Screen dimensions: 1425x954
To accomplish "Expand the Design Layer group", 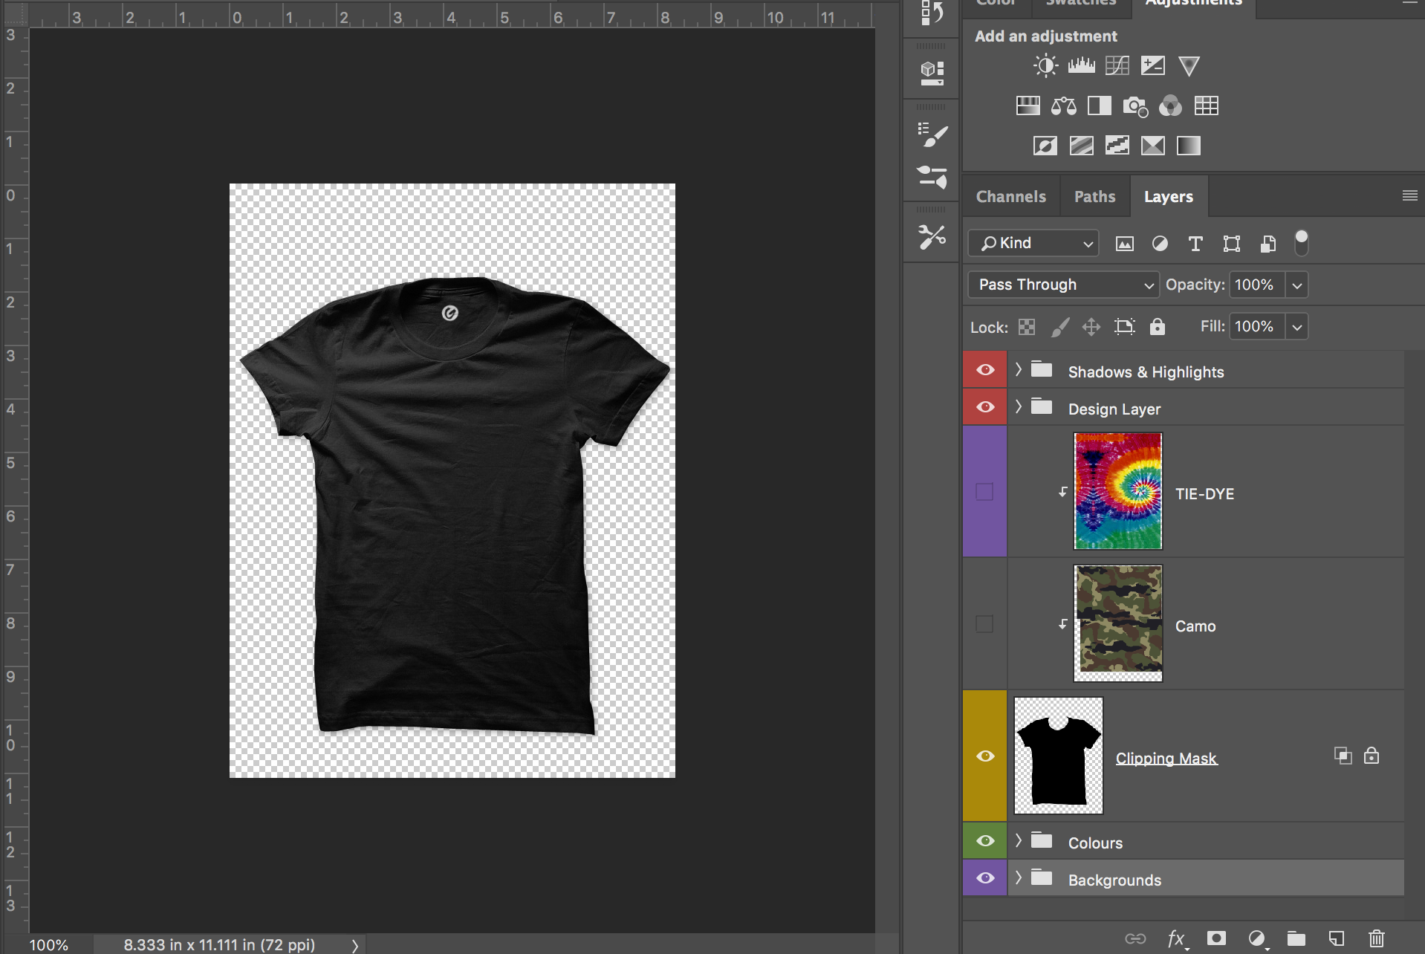I will coord(1019,407).
